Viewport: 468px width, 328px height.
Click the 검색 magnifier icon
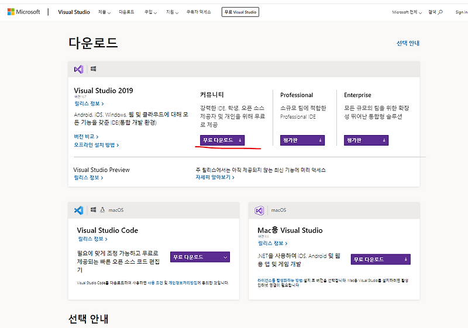(x=440, y=12)
